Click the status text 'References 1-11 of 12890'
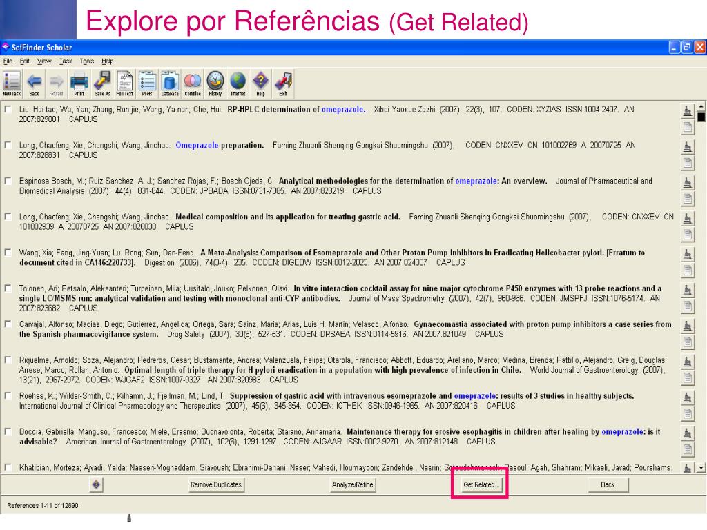707x530 pixels. [43, 506]
